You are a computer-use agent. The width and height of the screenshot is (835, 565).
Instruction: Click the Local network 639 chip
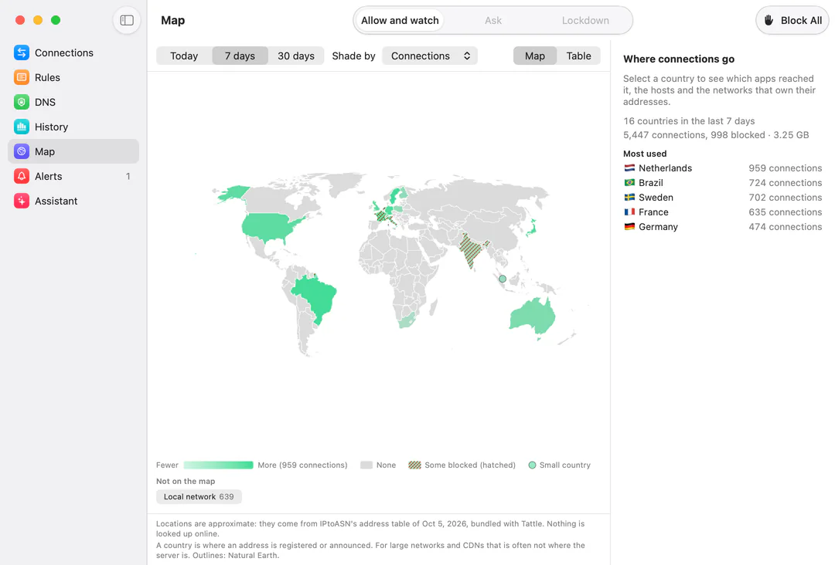tap(199, 496)
